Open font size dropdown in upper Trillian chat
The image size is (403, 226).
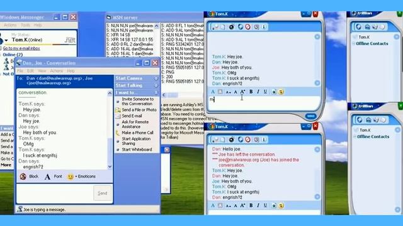click(228, 92)
